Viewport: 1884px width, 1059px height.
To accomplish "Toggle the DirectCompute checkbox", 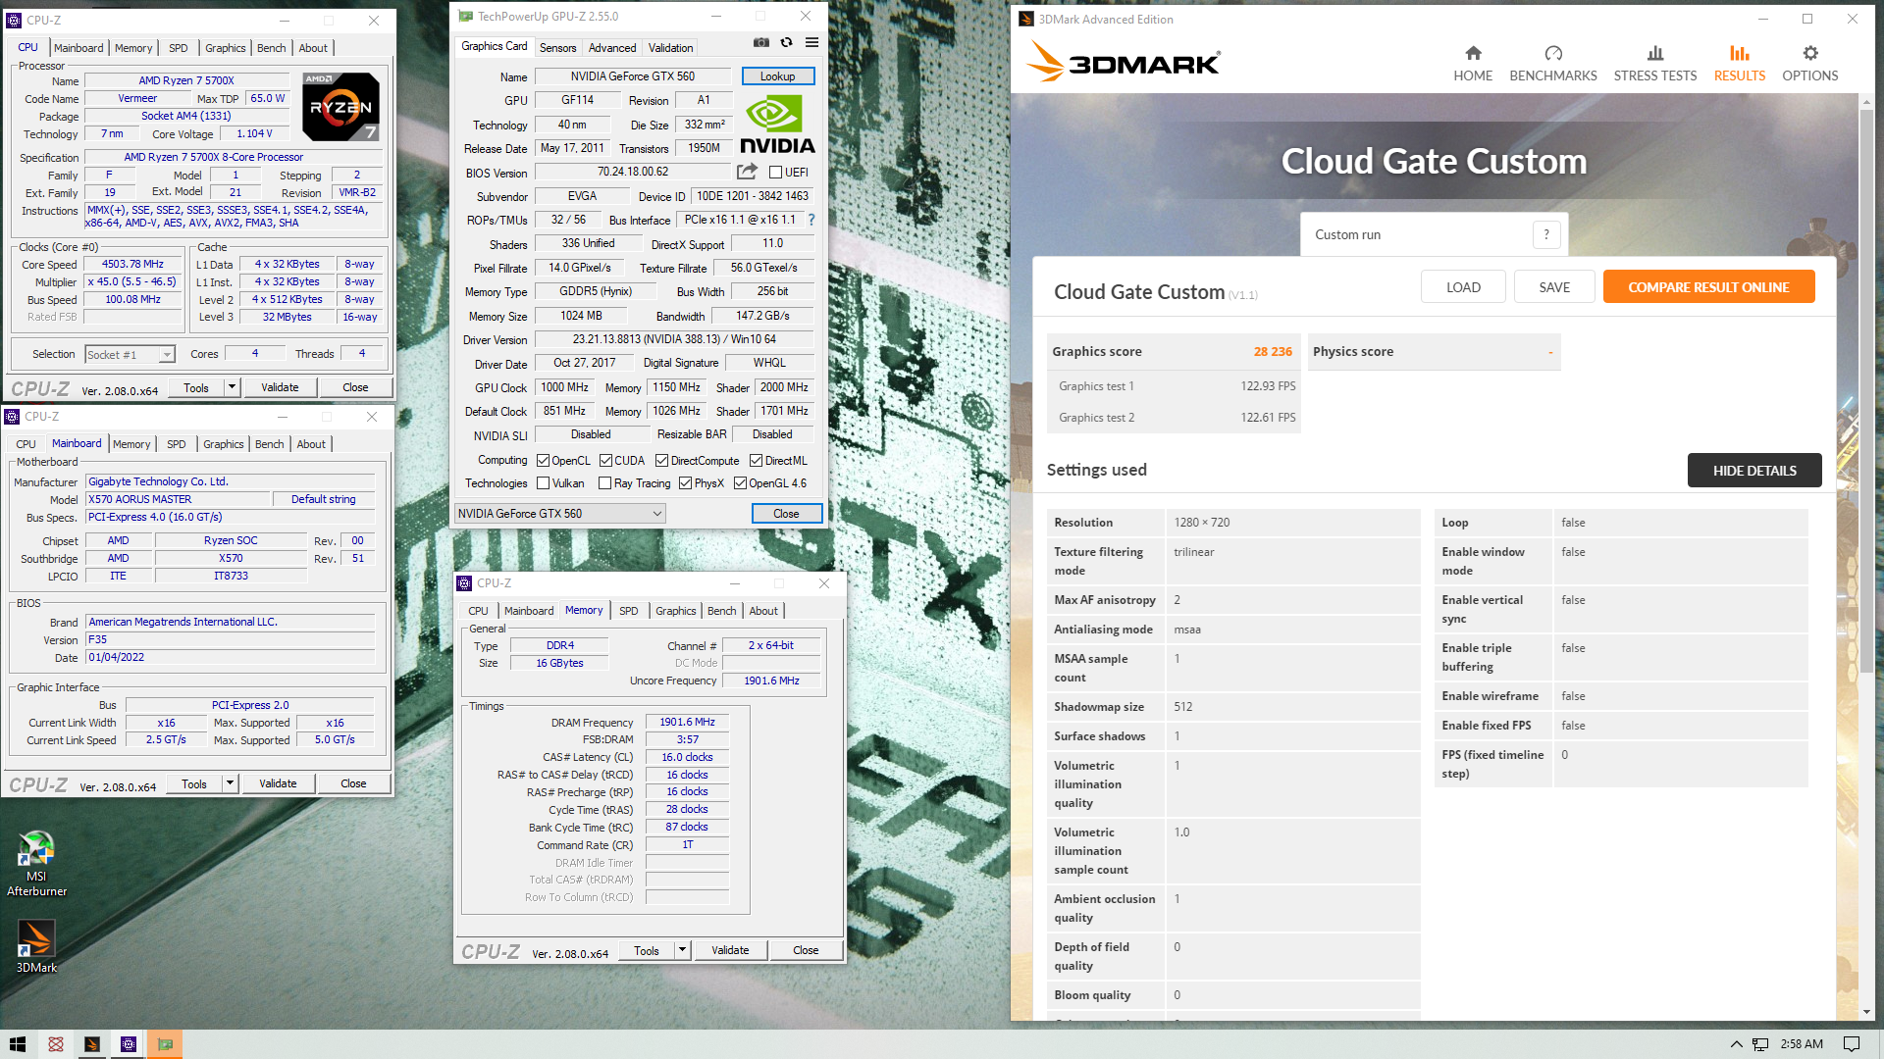I will tap(661, 461).
